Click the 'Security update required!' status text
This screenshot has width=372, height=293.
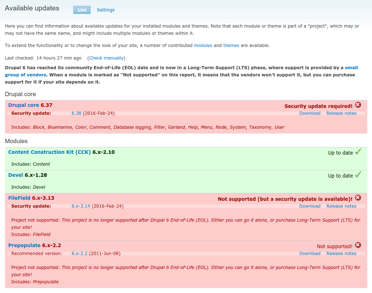pos(319,106)
